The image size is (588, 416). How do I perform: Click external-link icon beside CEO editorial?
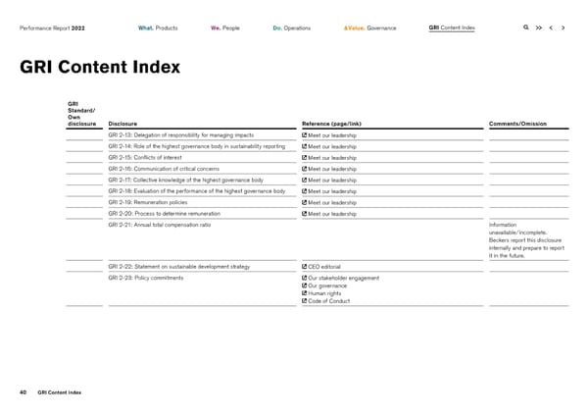304,266
